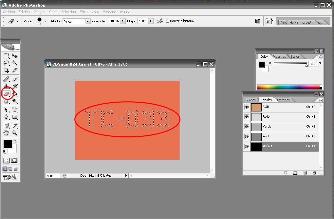Hide the Azul channel eye
The image size is (334, 219).
pos(247,136)
